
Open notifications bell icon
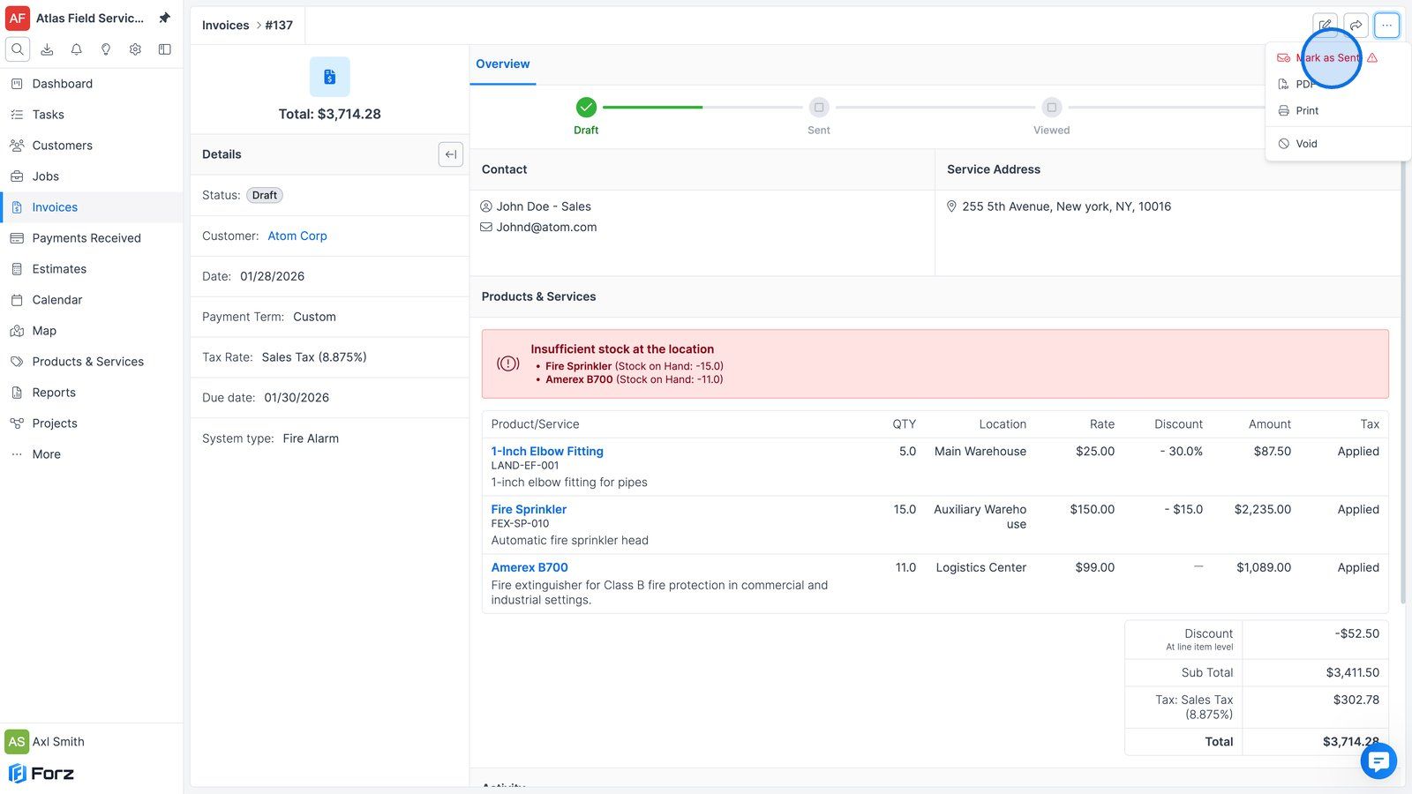77,49
